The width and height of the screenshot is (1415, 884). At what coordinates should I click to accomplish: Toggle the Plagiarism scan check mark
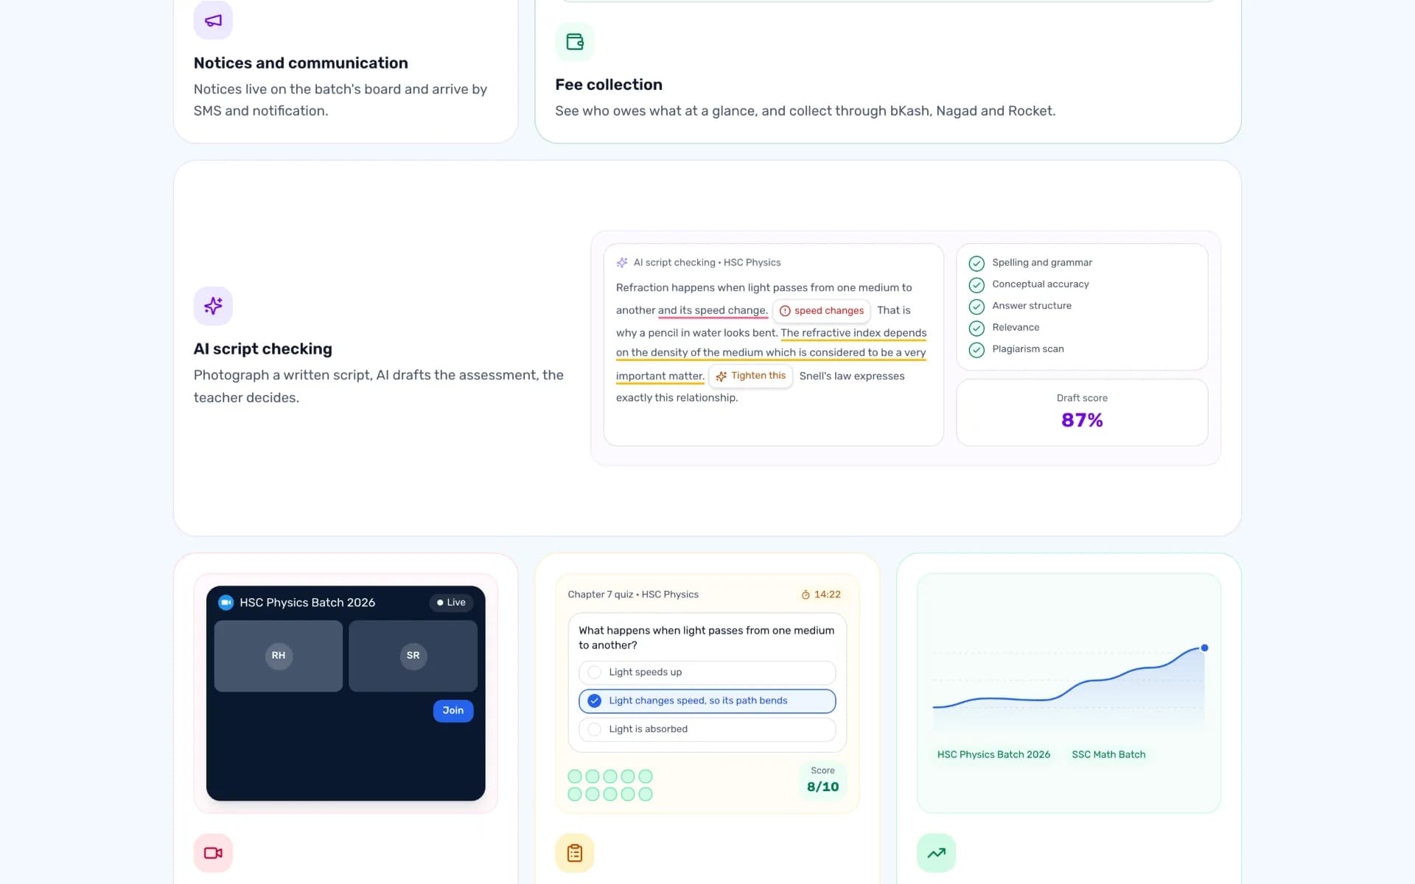pyautogui.click(x=976, y=350)
